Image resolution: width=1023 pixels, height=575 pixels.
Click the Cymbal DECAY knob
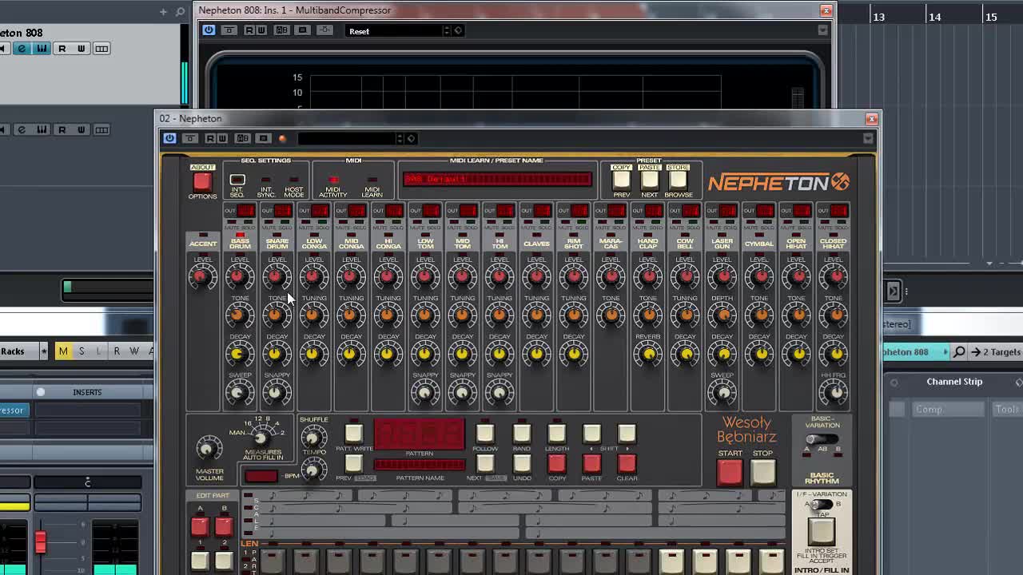[x=759, y=354]
